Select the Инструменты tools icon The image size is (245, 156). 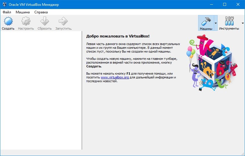click(x=229, y=21)
